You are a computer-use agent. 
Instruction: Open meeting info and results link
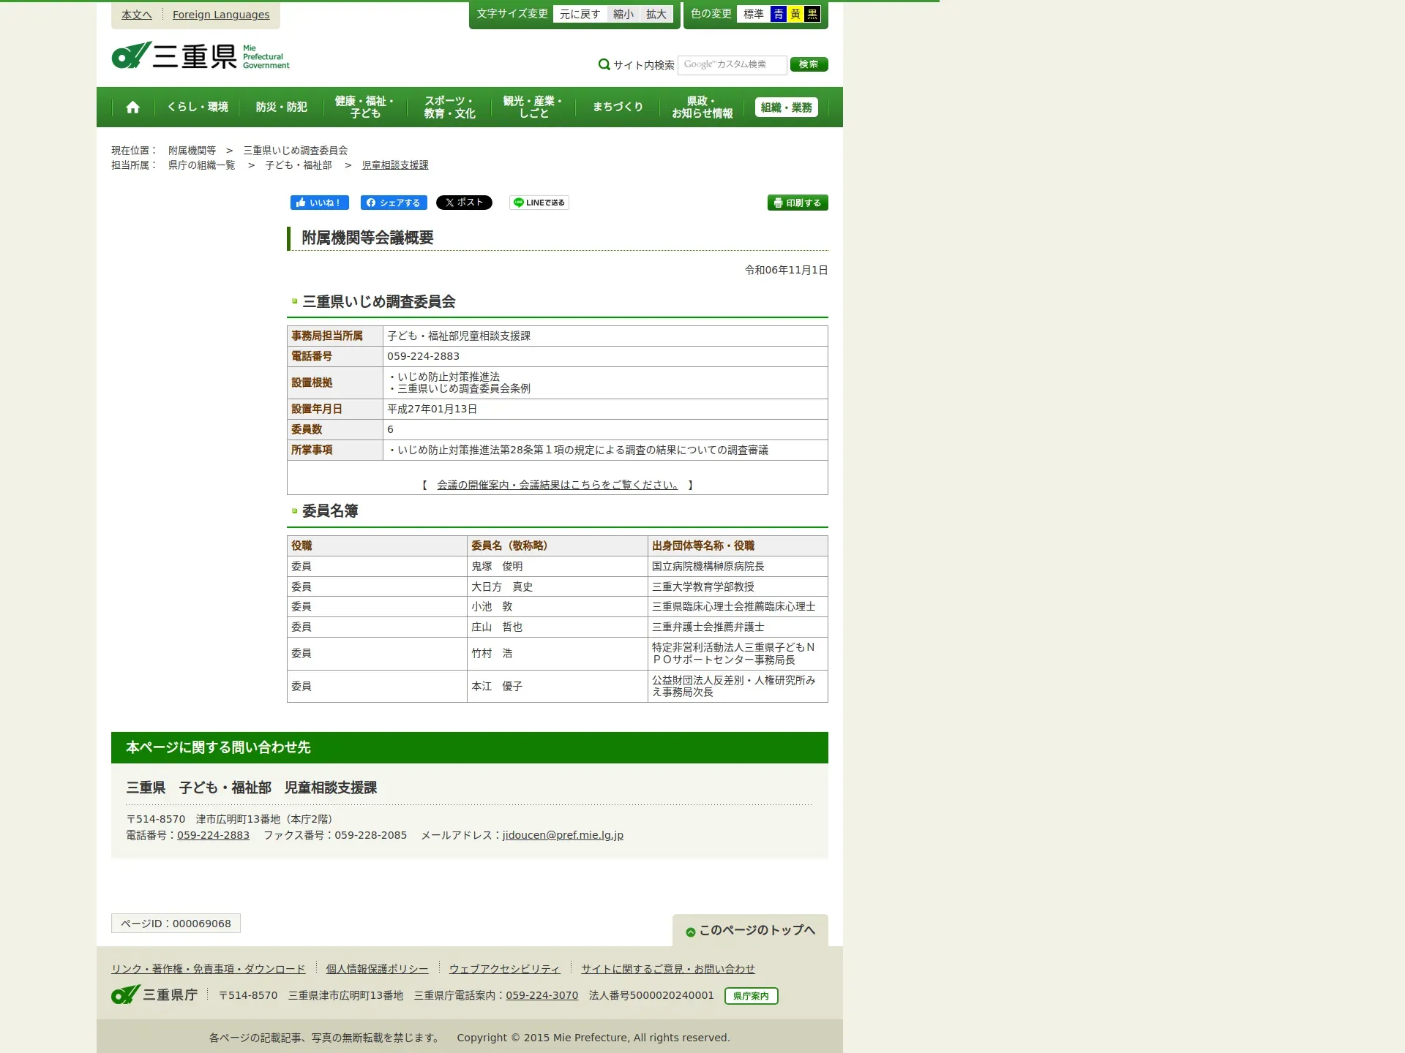tap(558, 485)
